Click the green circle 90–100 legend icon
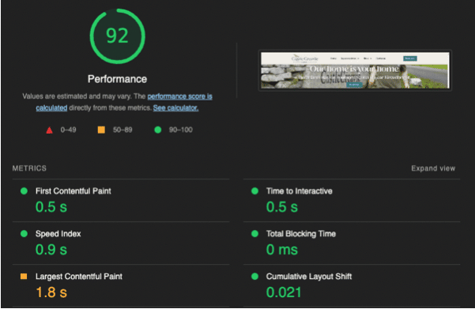Screen dimensions: 475x309 click(x=158, y=130)
